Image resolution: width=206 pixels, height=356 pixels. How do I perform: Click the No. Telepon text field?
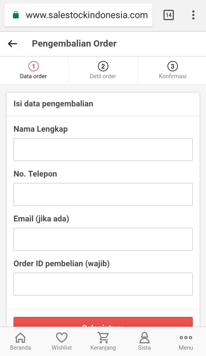pos(103,194)
